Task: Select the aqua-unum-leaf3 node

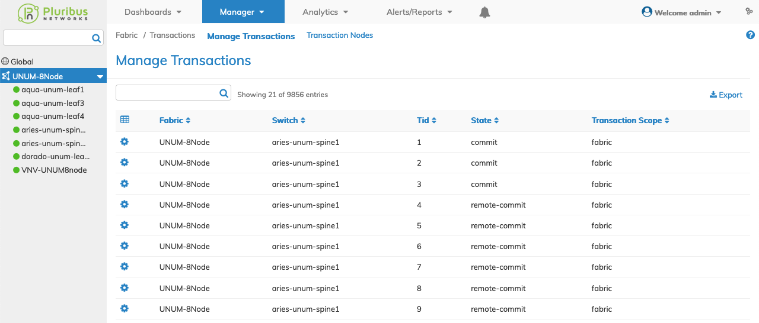Action: (x=53, y=103)
